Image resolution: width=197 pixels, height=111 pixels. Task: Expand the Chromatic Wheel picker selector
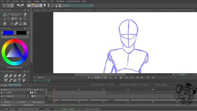[14, 37]
